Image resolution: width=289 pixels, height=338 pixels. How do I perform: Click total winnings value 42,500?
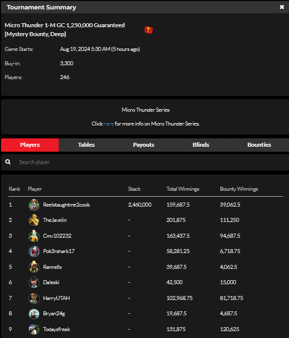pos(174,282)
